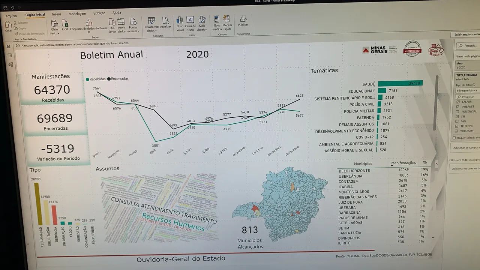The height and width of the screenshot is (270, 480).
Task: Open the Ajuda tab
Action: 117,13
